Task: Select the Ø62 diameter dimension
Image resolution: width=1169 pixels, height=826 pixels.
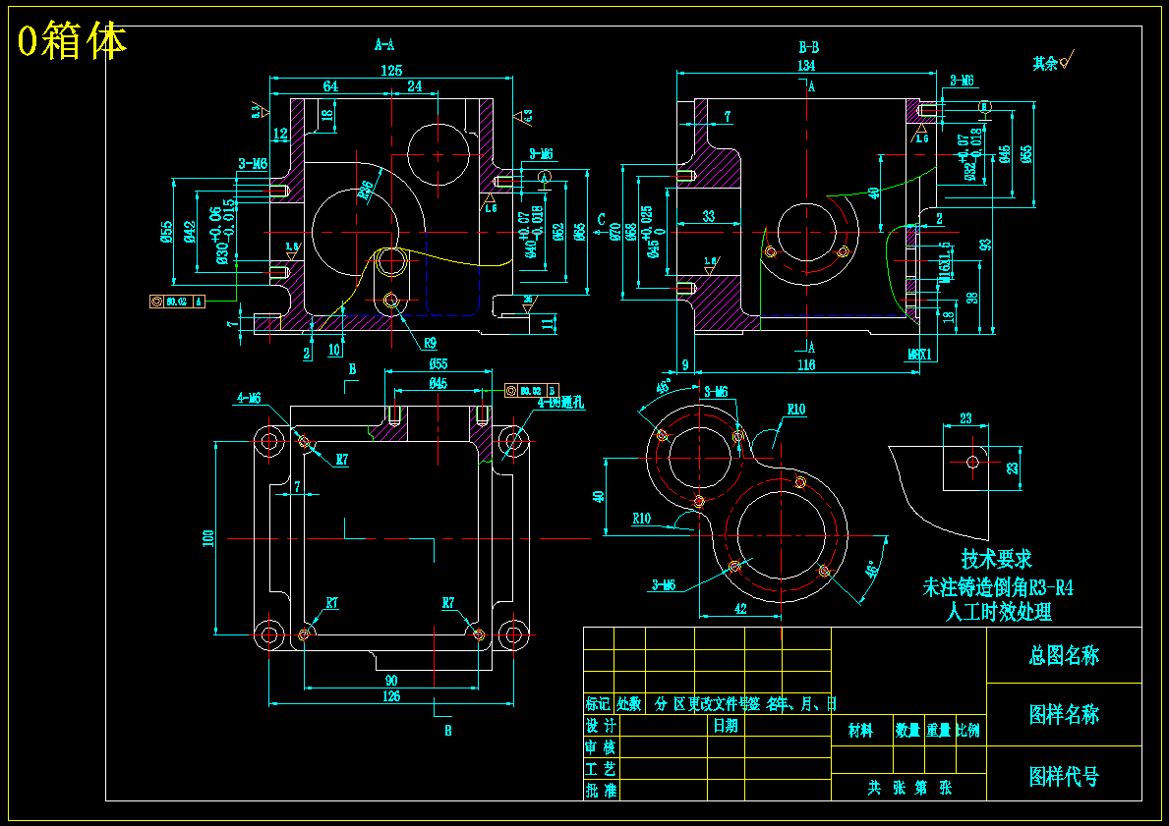Action: click(x=559, y=233)
